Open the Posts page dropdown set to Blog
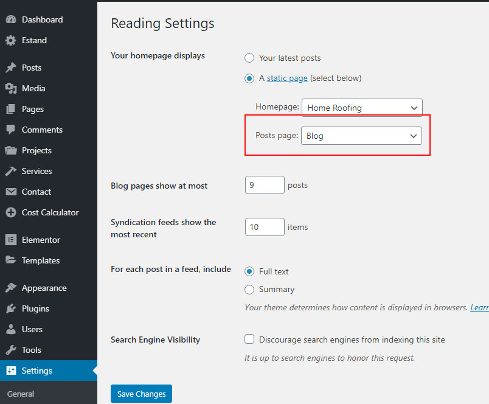Viewport: 489px width, 404px height. coord(361,136)
